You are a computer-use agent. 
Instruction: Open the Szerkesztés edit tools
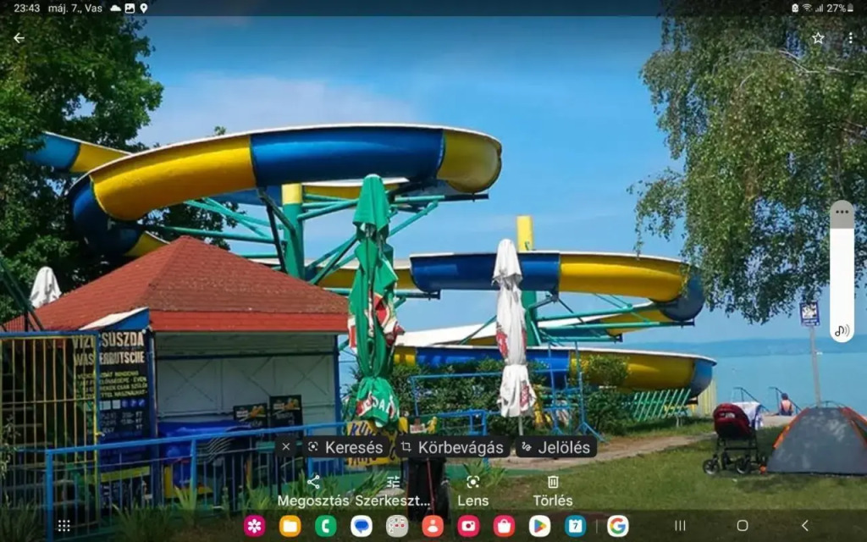(x=393, y=490)
